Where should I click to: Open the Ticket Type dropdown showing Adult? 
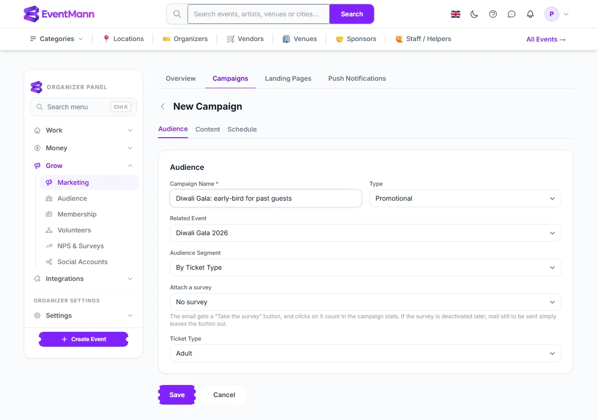[366, 353]
